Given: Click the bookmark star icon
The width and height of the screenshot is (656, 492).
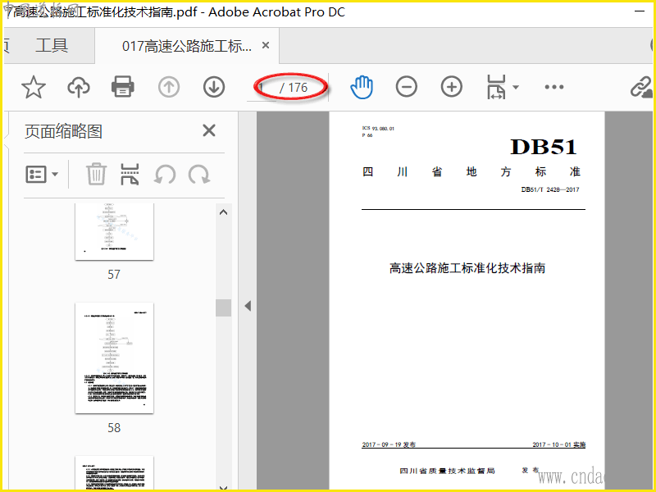Looking at the screenshot, I should click(x=34, y=87).
